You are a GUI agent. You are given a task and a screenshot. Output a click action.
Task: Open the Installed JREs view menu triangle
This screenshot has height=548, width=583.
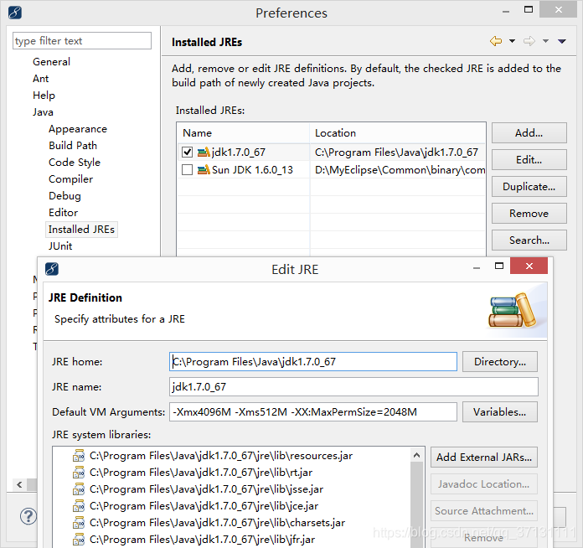tap(562, 41)
